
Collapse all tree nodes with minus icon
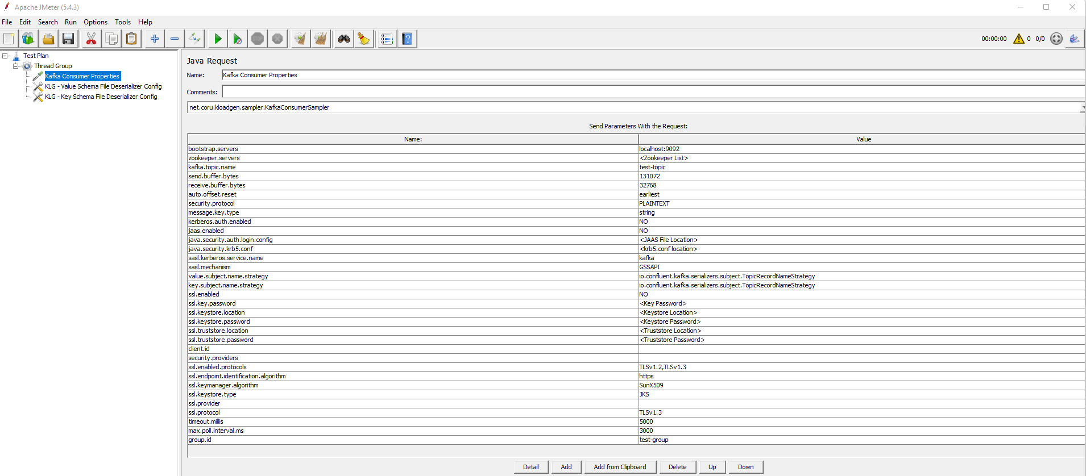[x=175, y=39]
